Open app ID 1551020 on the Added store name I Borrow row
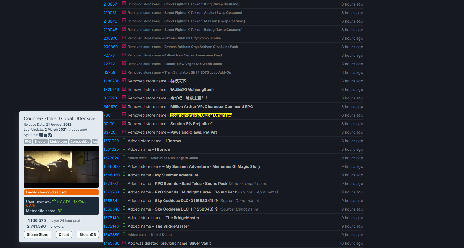 pos(111,141)
